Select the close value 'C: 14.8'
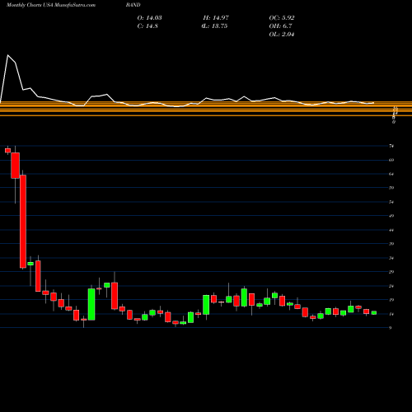The image size is (412, 412). (x=147, y=26)
